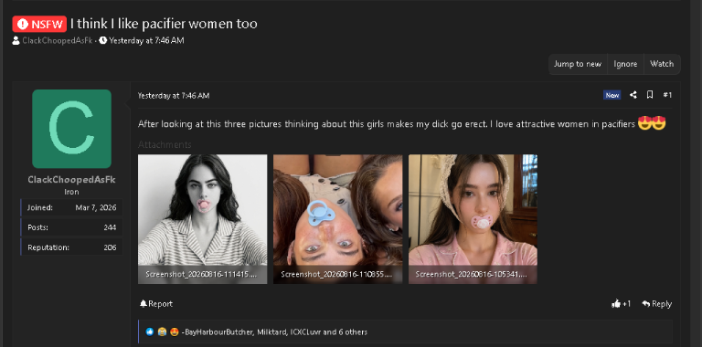The width and height of the screenshot is (702, 347).
Task: Click the post date Yesterday at 7:46 AM
Action: click(174, 96)
